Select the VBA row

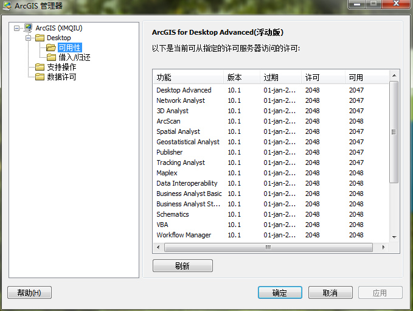click(271, 225)
